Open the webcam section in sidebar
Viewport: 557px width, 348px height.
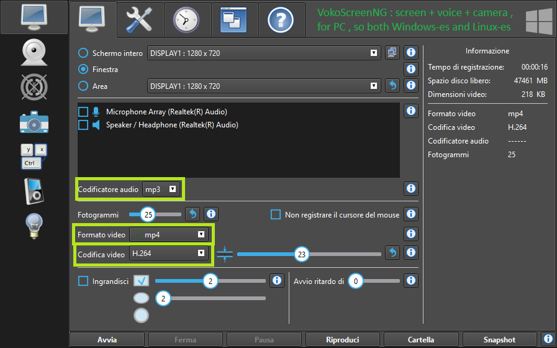click(34, 53)
